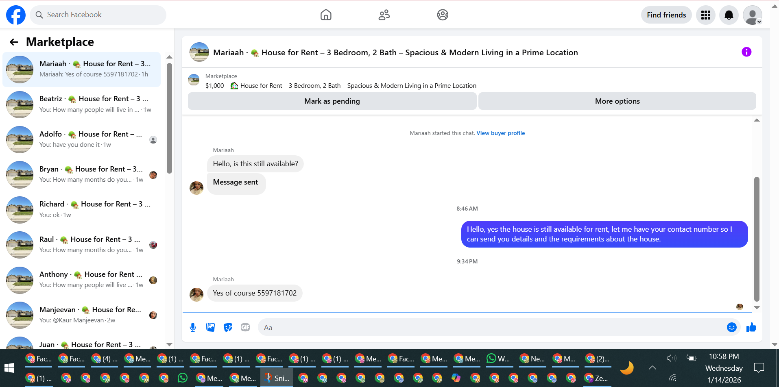Click More options button
Image resolution: width=779 pixels, height=387 pixels.
coord(617,101)
